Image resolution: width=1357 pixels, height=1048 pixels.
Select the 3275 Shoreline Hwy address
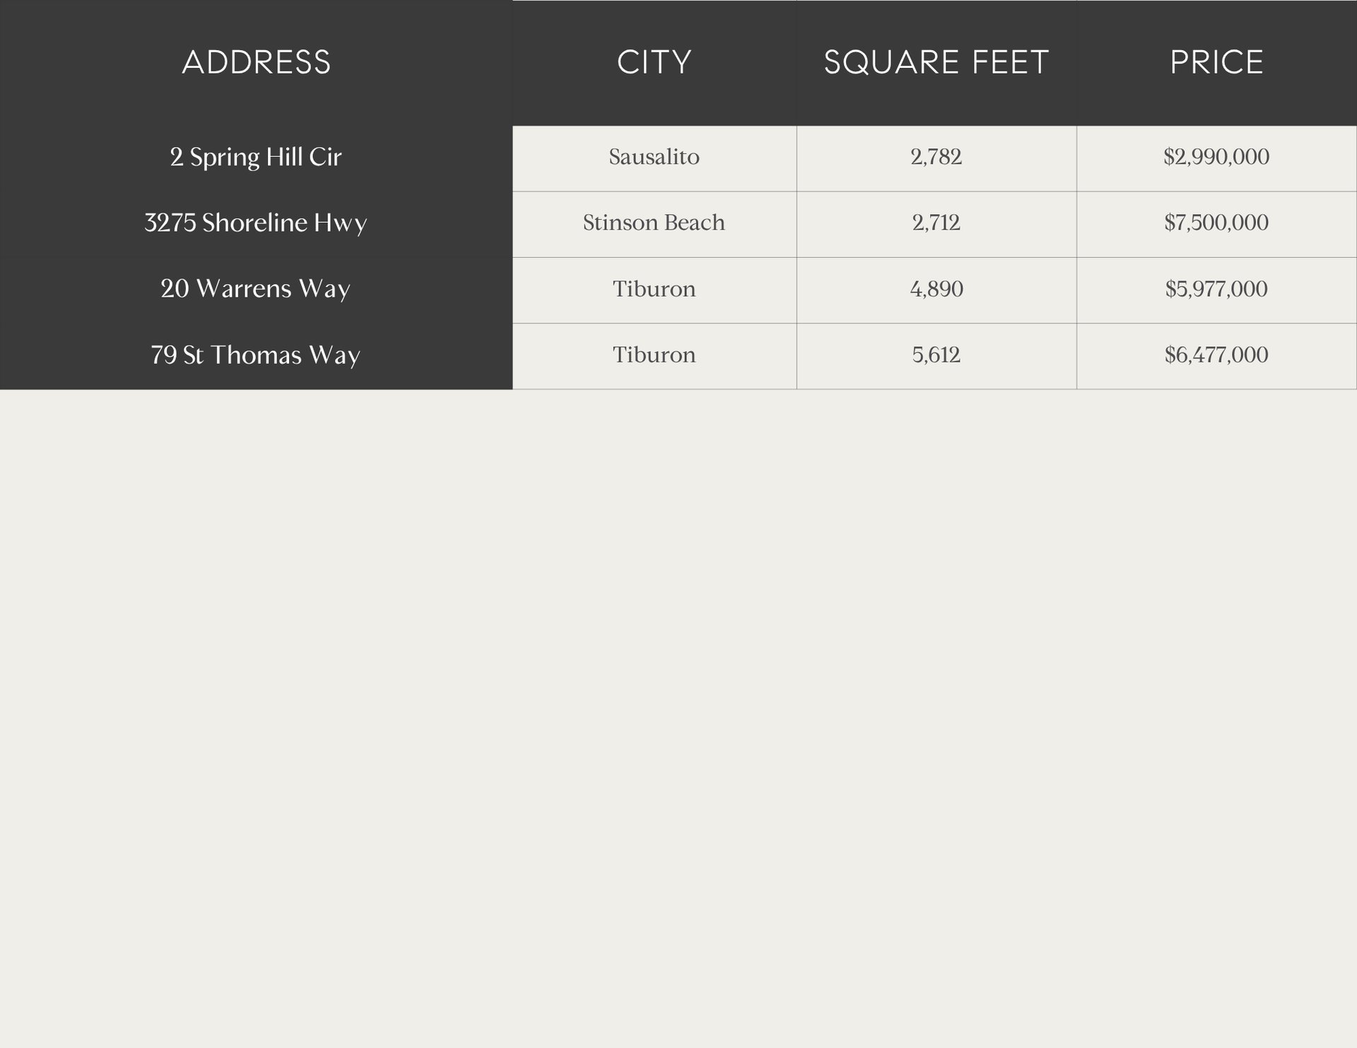(x=256, y=223)
